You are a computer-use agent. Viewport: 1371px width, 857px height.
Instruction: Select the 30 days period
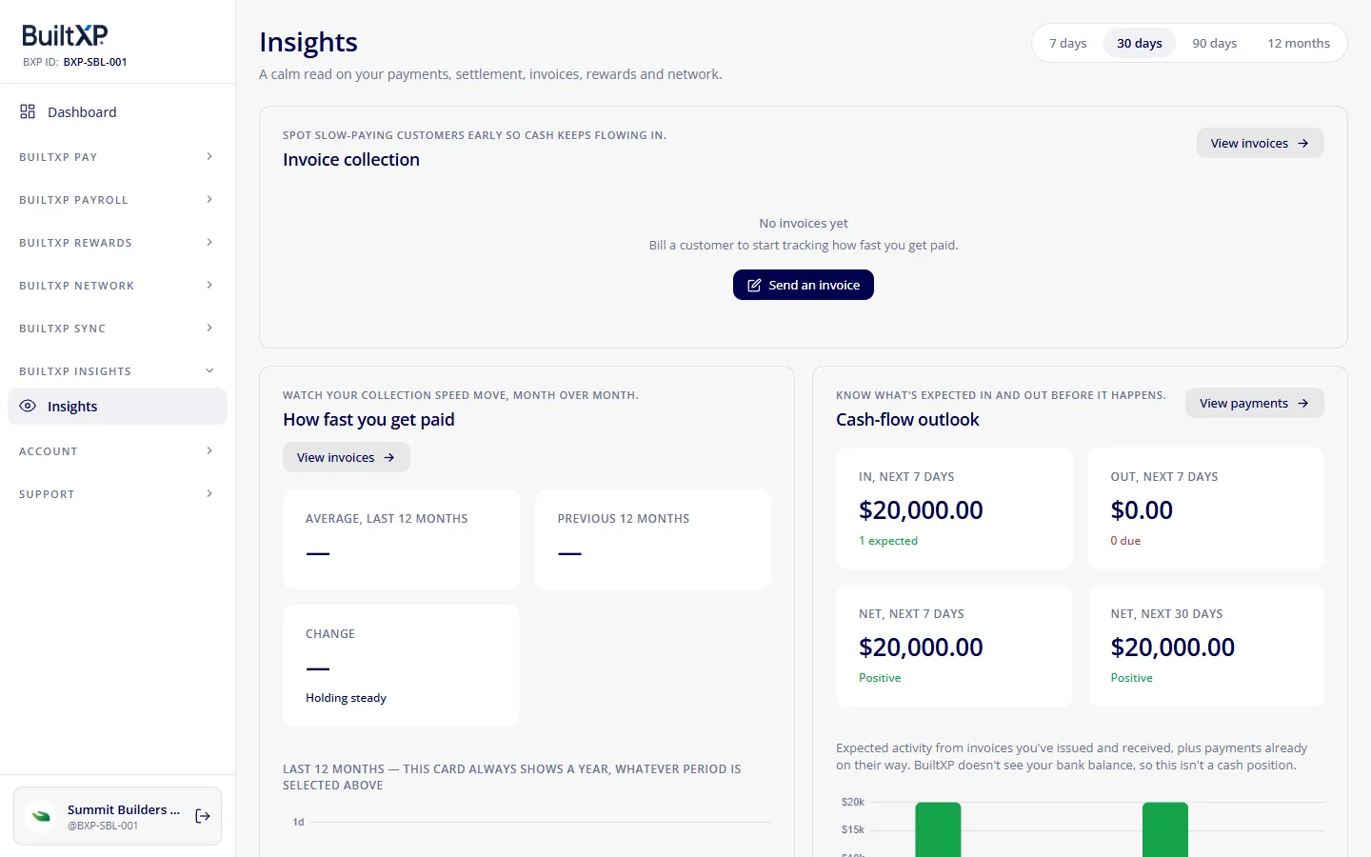coord(1140,43)
